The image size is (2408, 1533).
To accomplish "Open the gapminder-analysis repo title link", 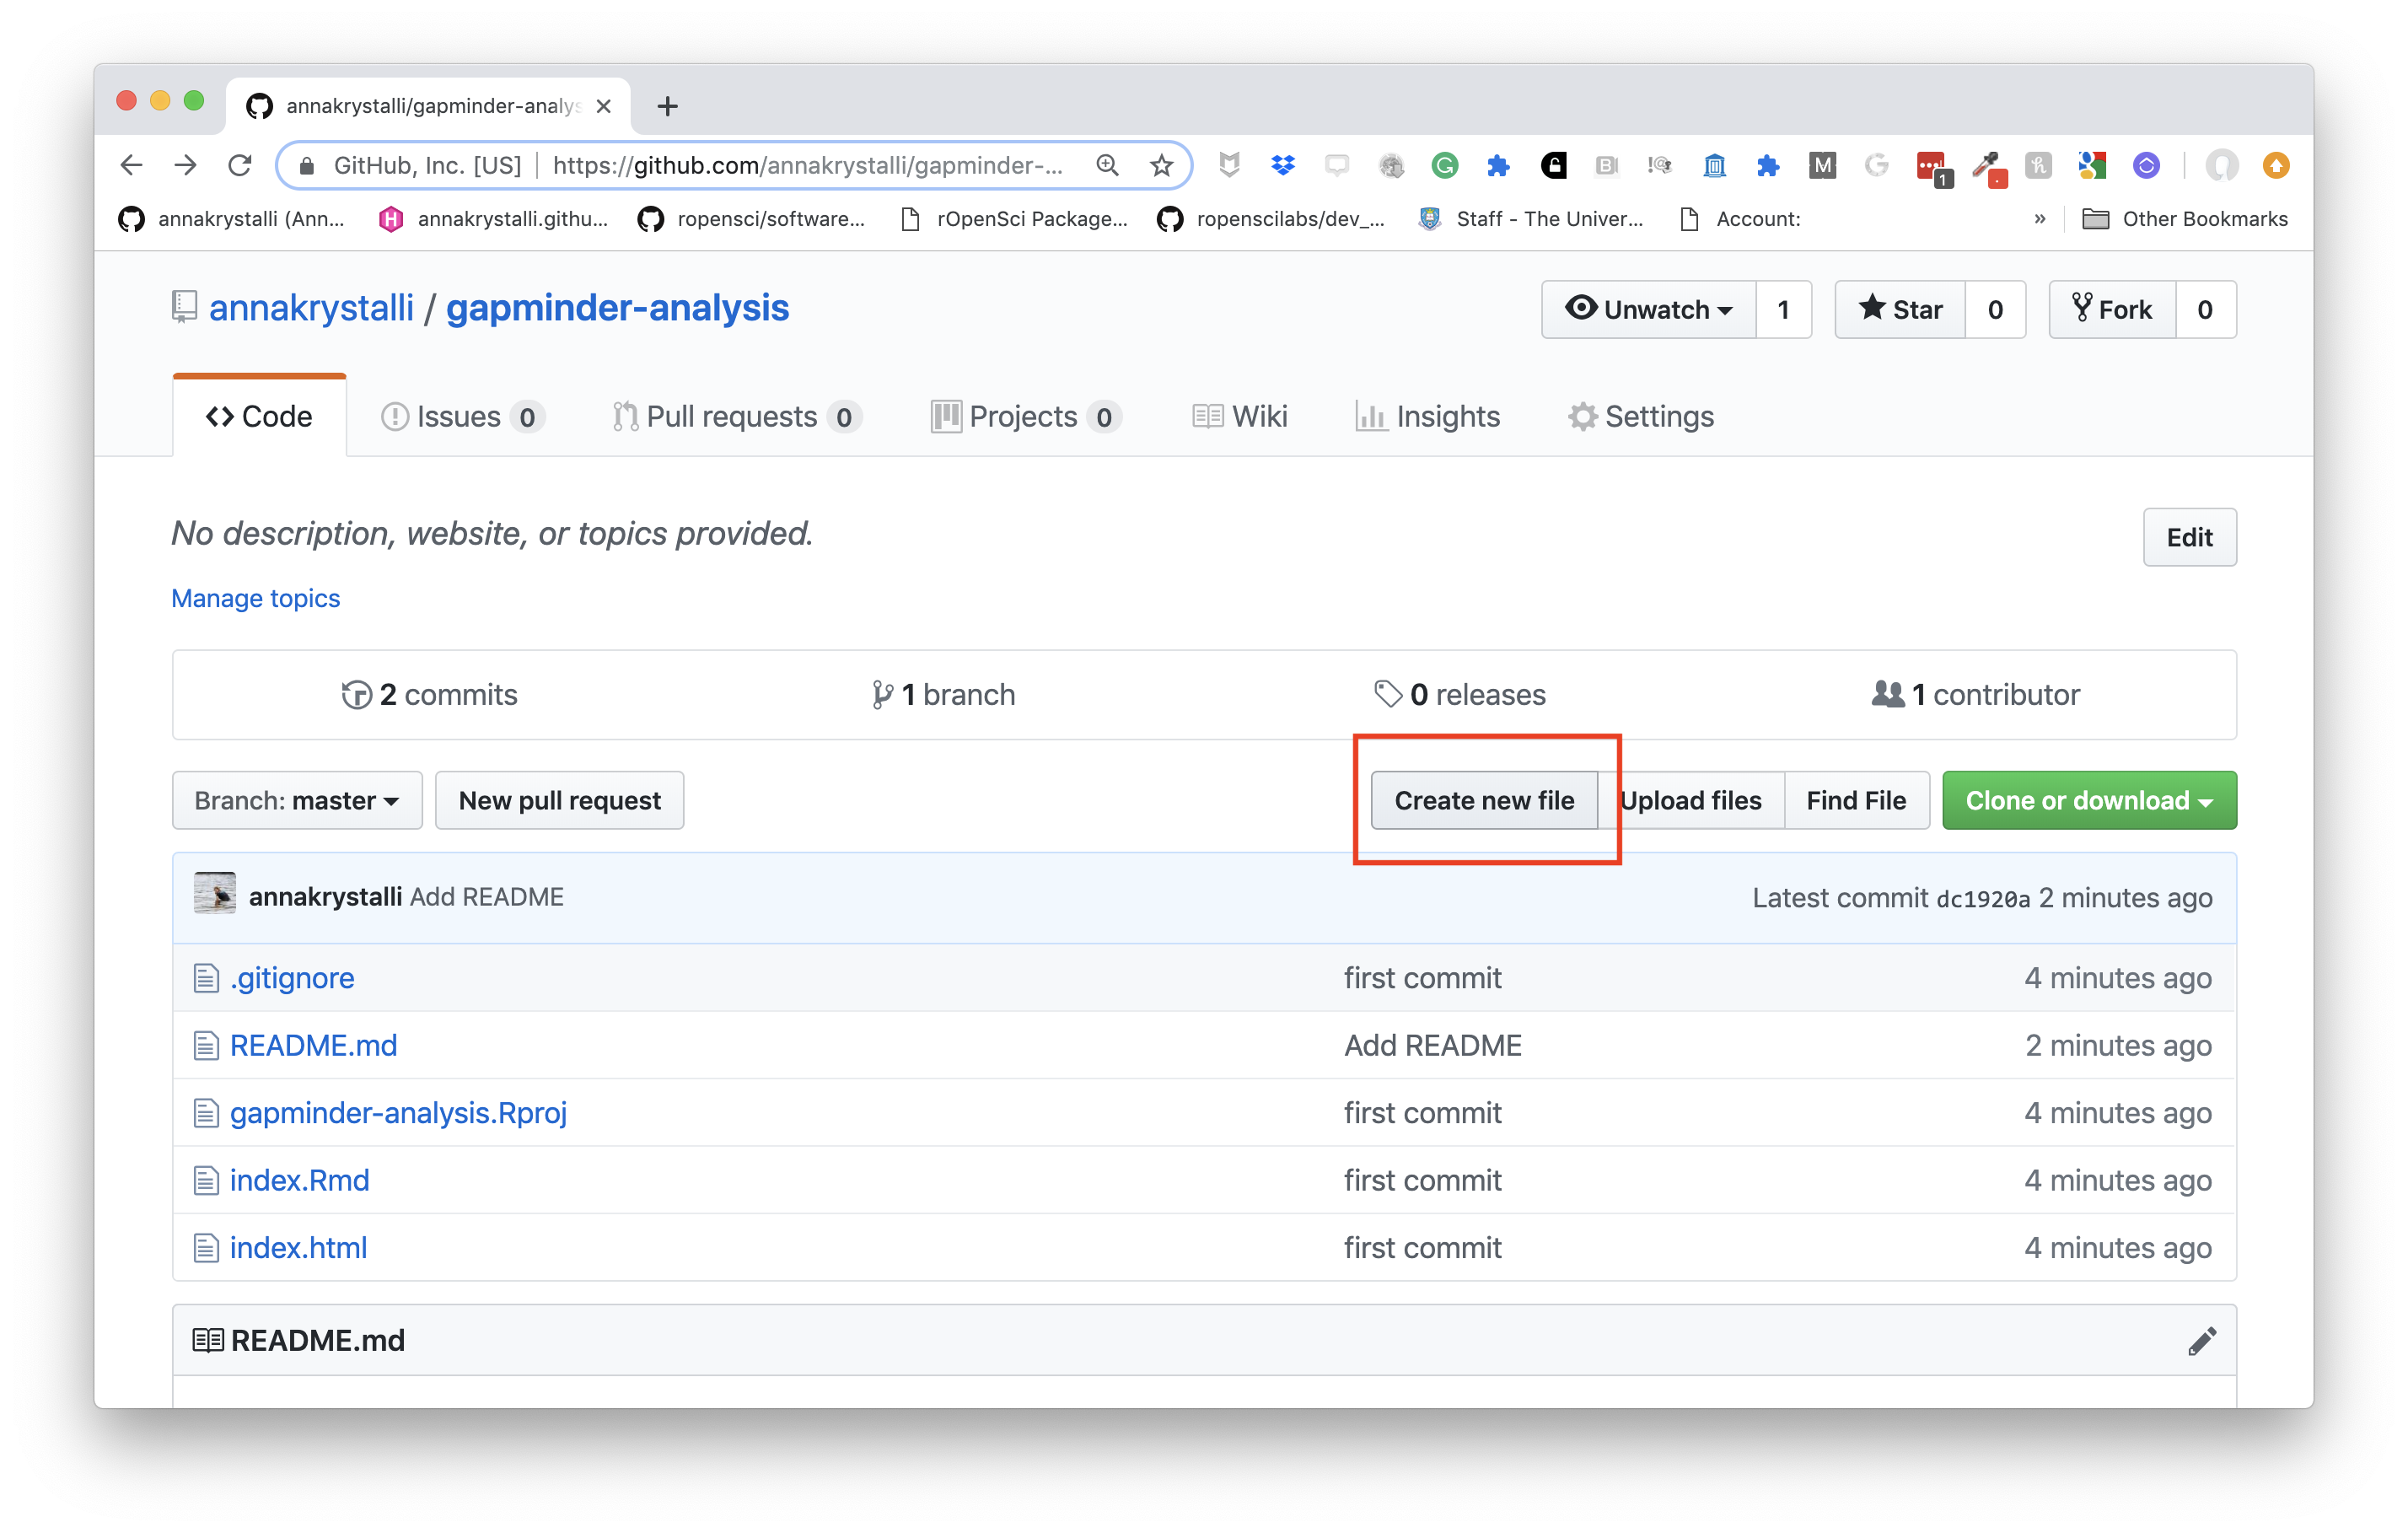I will point(617,307).
